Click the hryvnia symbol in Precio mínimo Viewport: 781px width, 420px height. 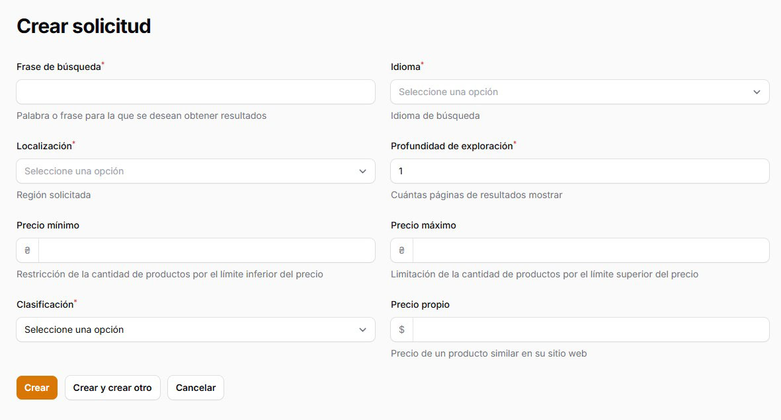tap(27, 250)
